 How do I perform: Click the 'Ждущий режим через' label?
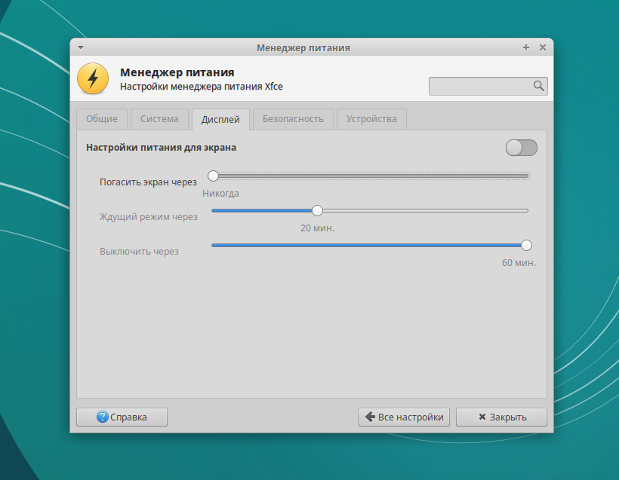tap(149, 217)
